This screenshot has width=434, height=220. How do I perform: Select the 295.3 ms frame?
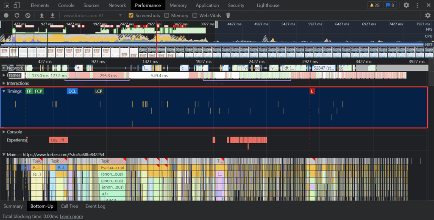(x=108, y=76)
